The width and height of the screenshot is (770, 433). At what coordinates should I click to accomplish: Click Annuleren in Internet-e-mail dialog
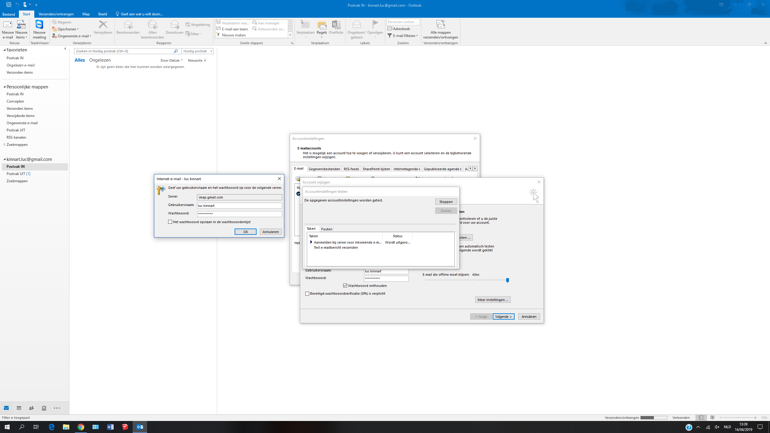coord(270,232)
